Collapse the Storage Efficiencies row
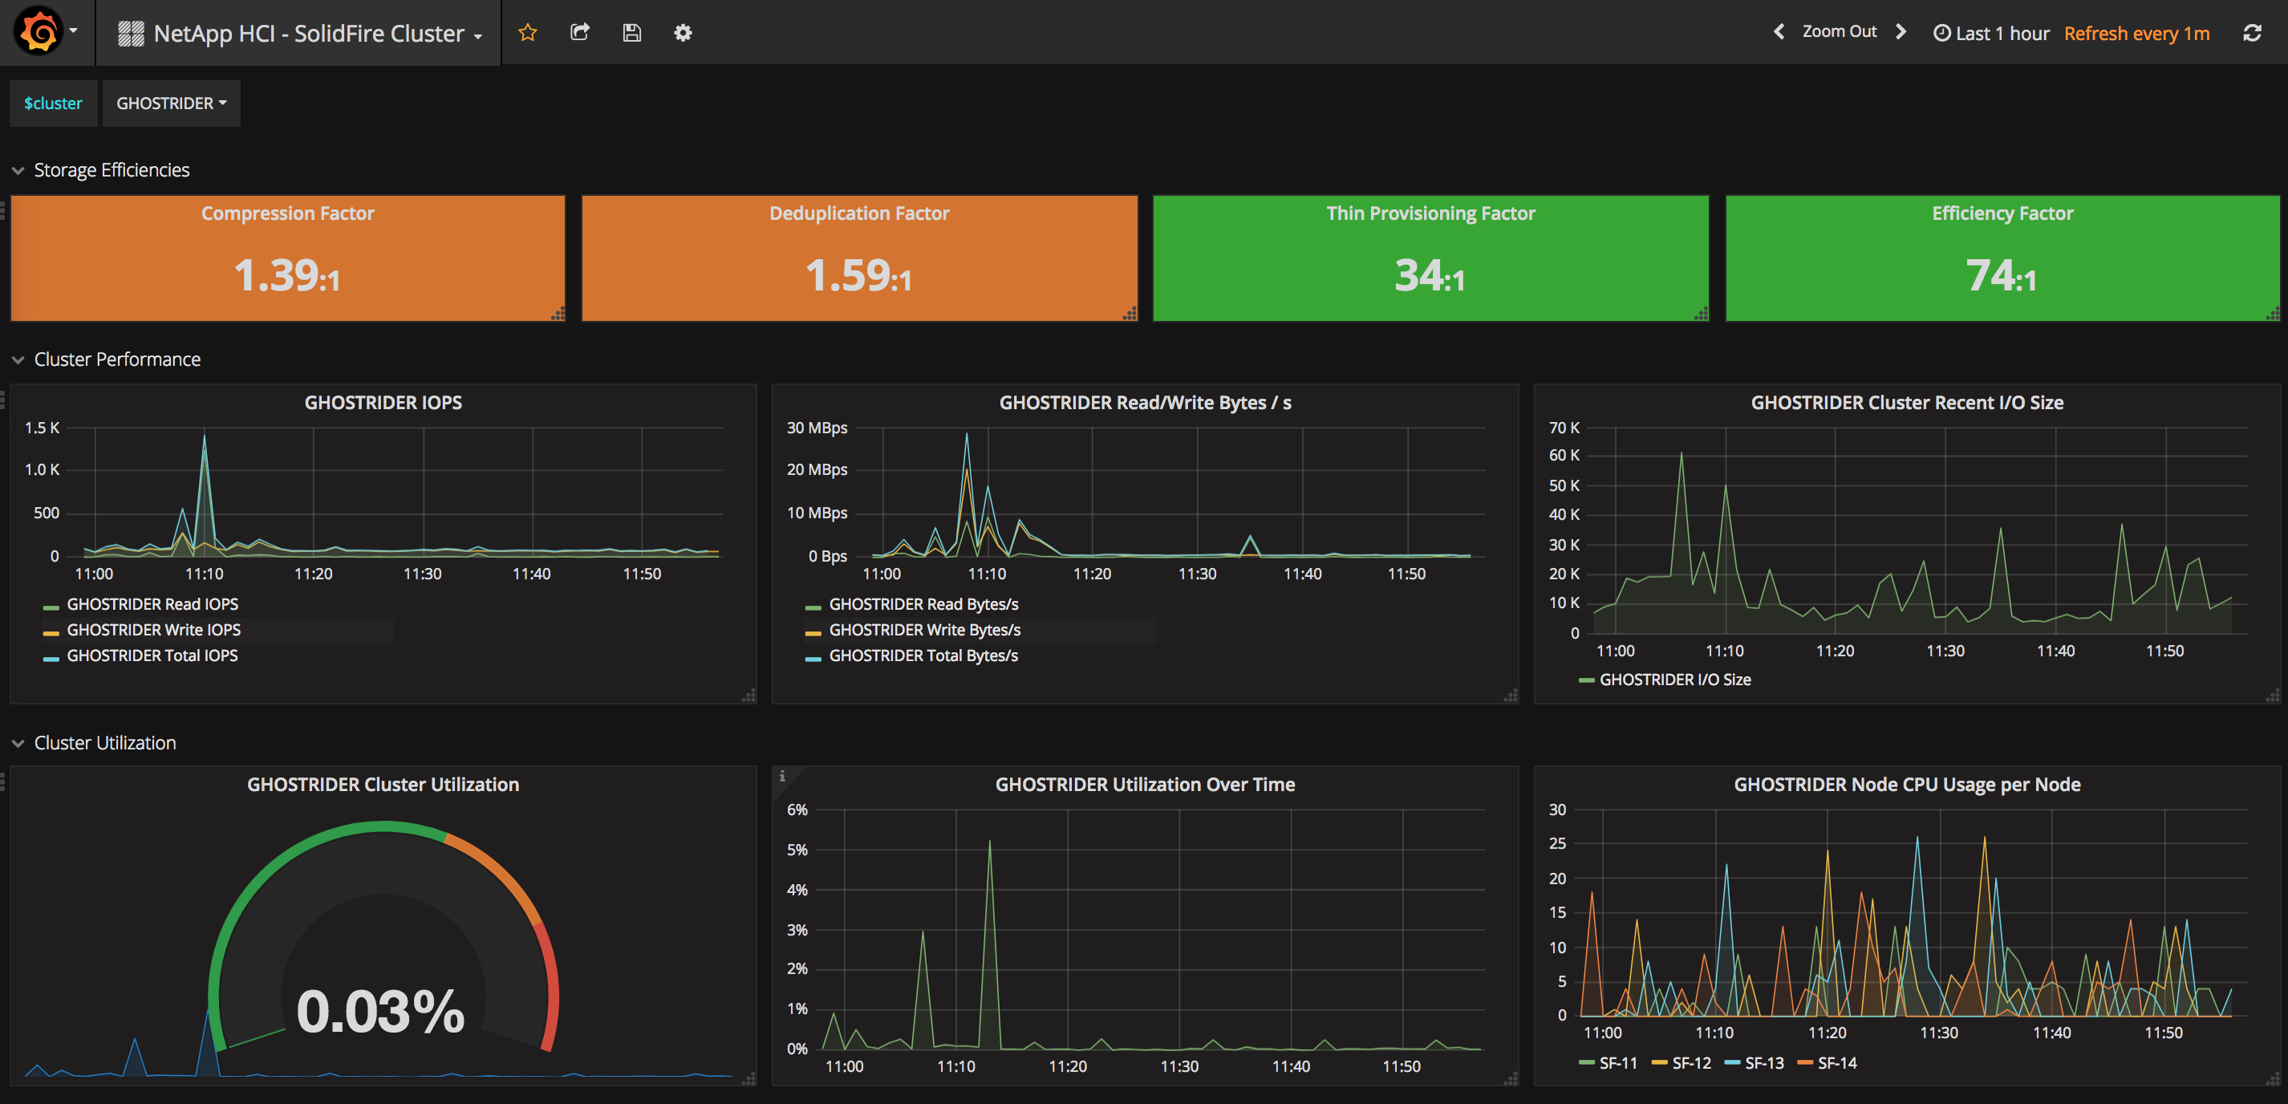 click(x=111, y=169)
